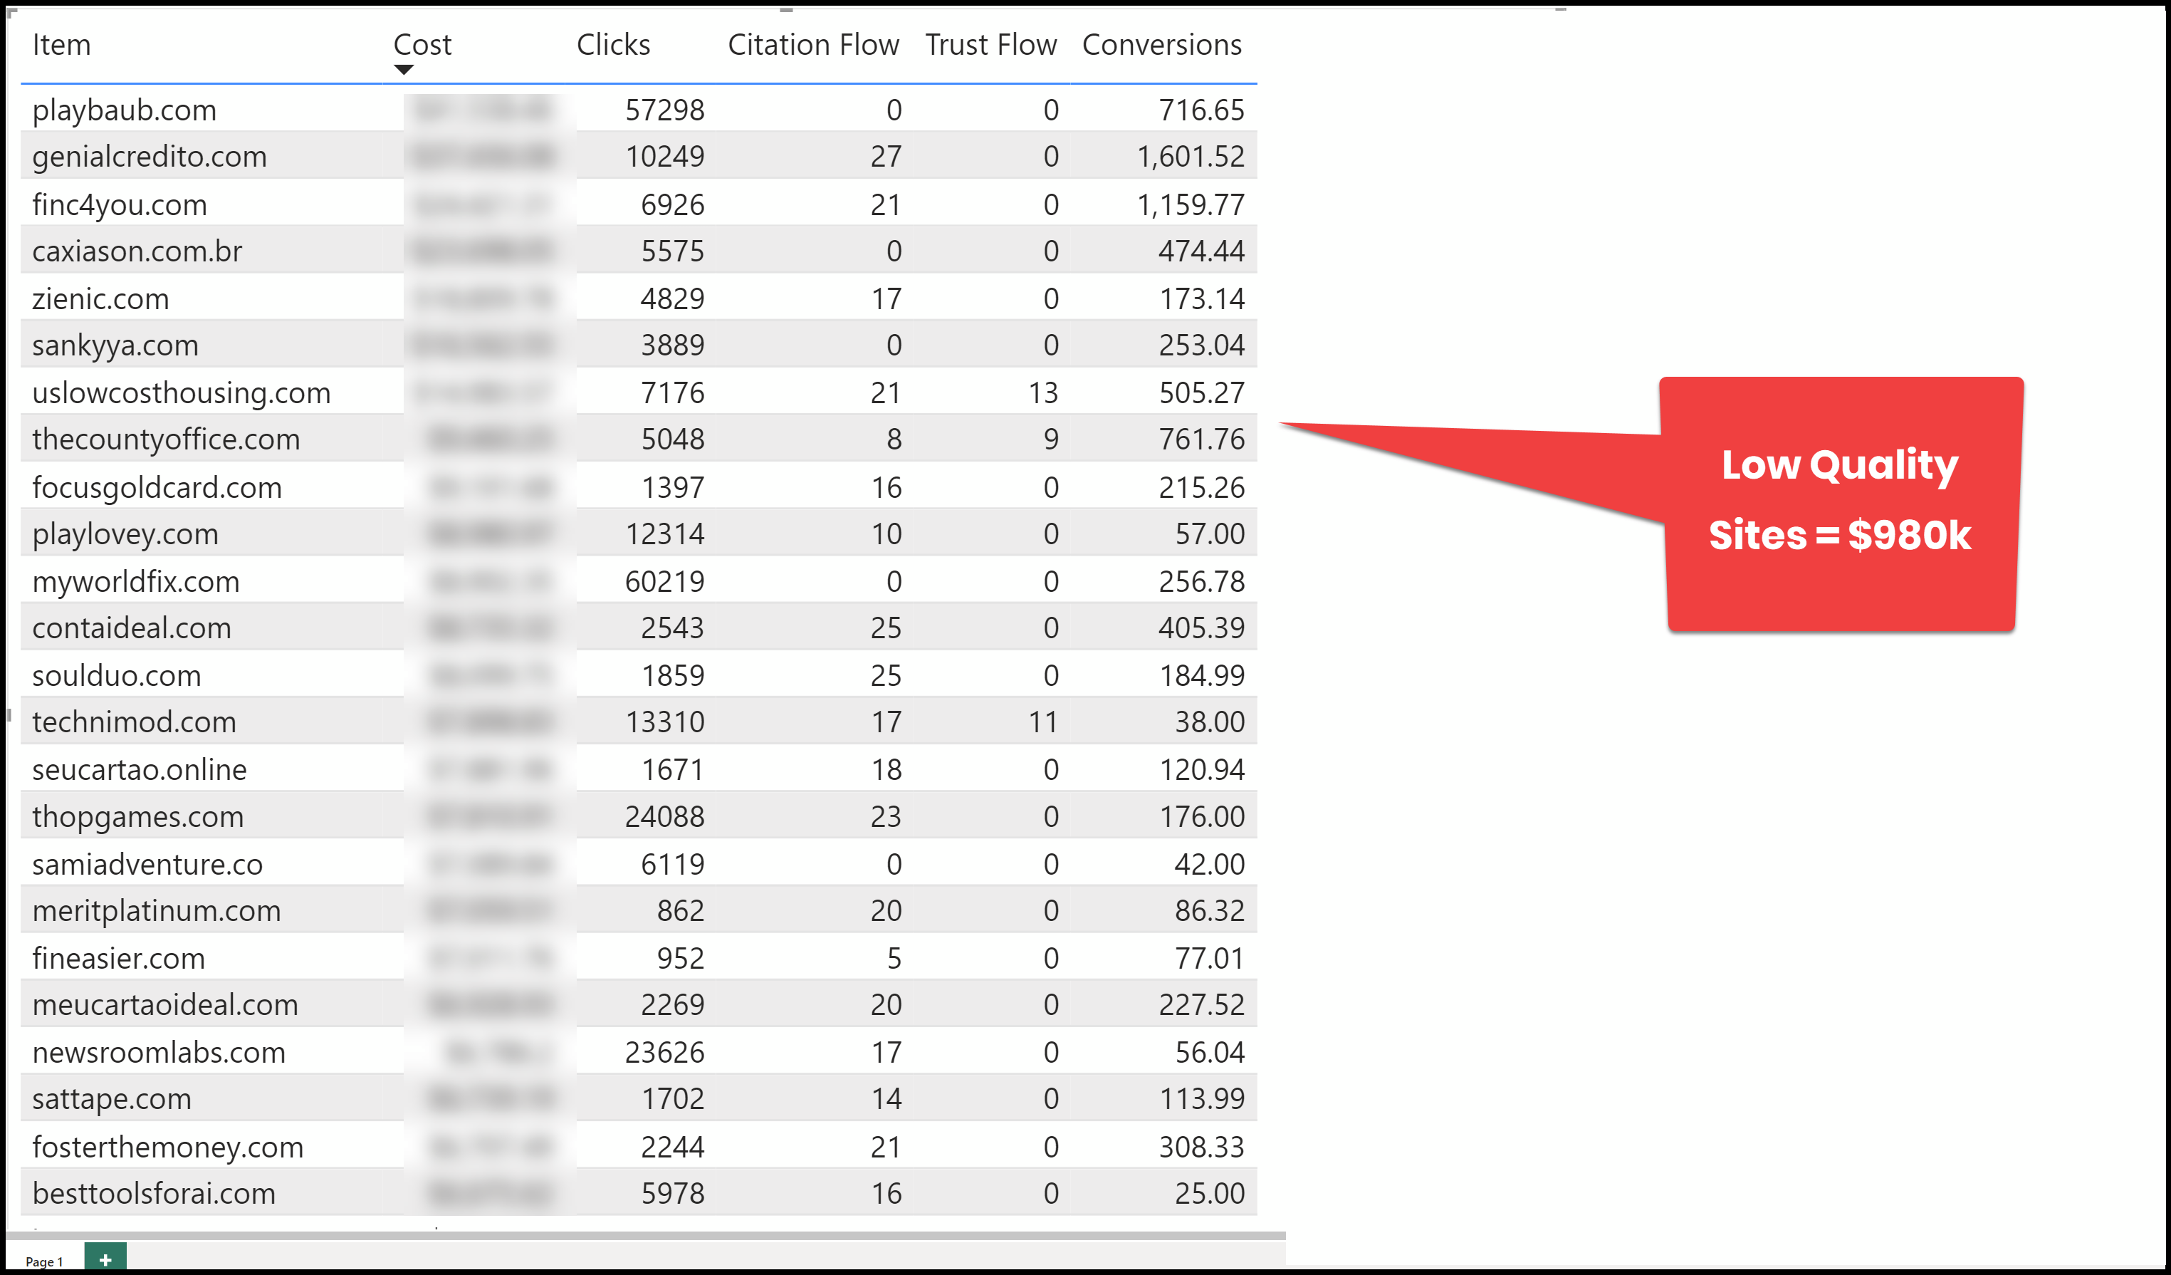Select the playbaub.com row
Viewport: 2171px width, 1275px height.
(124, 110)
